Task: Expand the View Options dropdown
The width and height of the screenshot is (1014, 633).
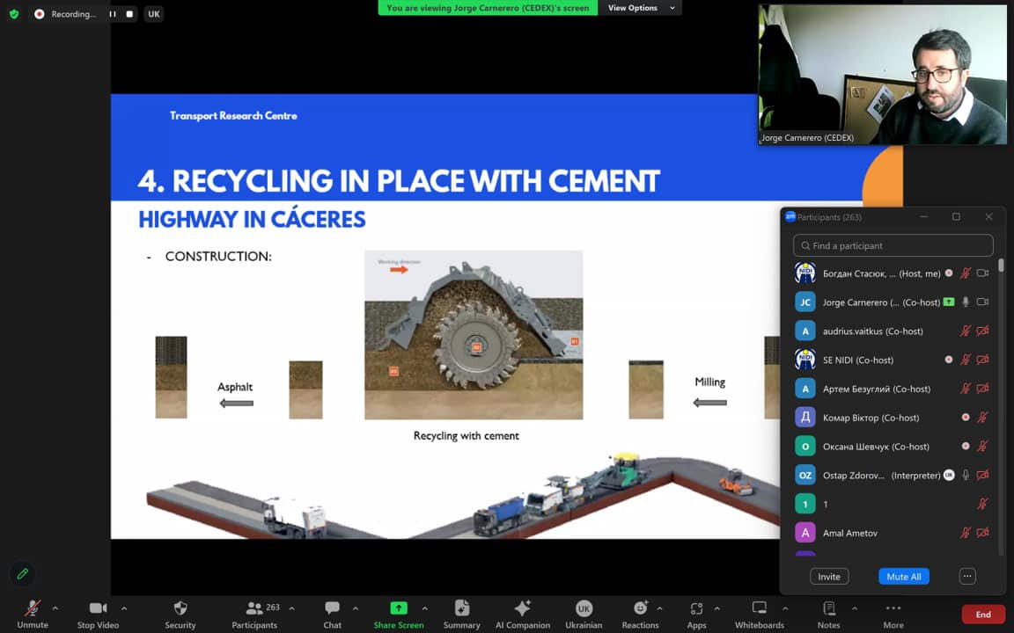Action: 642,8
